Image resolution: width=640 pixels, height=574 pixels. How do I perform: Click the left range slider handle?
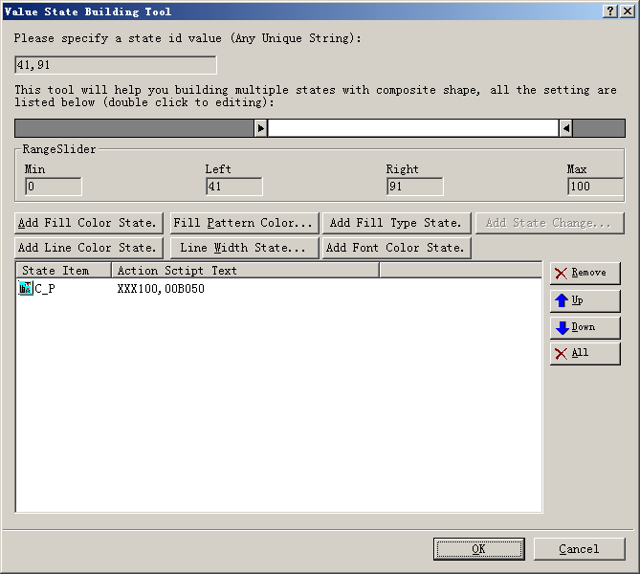[261, 128]
